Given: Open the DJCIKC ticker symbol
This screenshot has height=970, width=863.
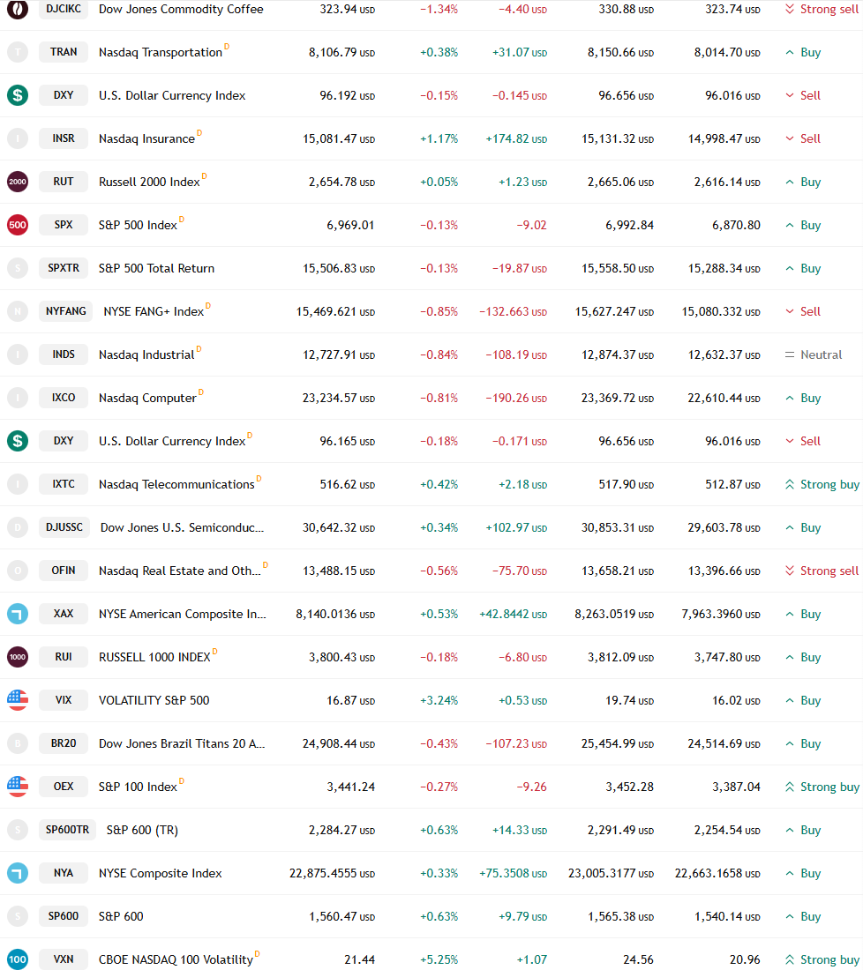Looking at the screenshot, I should tap(64, 9).
